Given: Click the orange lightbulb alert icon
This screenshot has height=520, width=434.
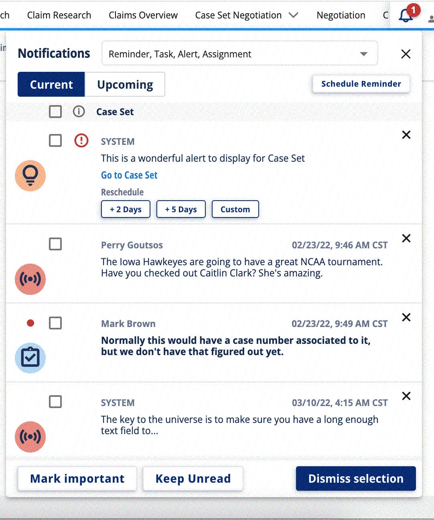Looking at the screenshot, I should pos(30,176).
